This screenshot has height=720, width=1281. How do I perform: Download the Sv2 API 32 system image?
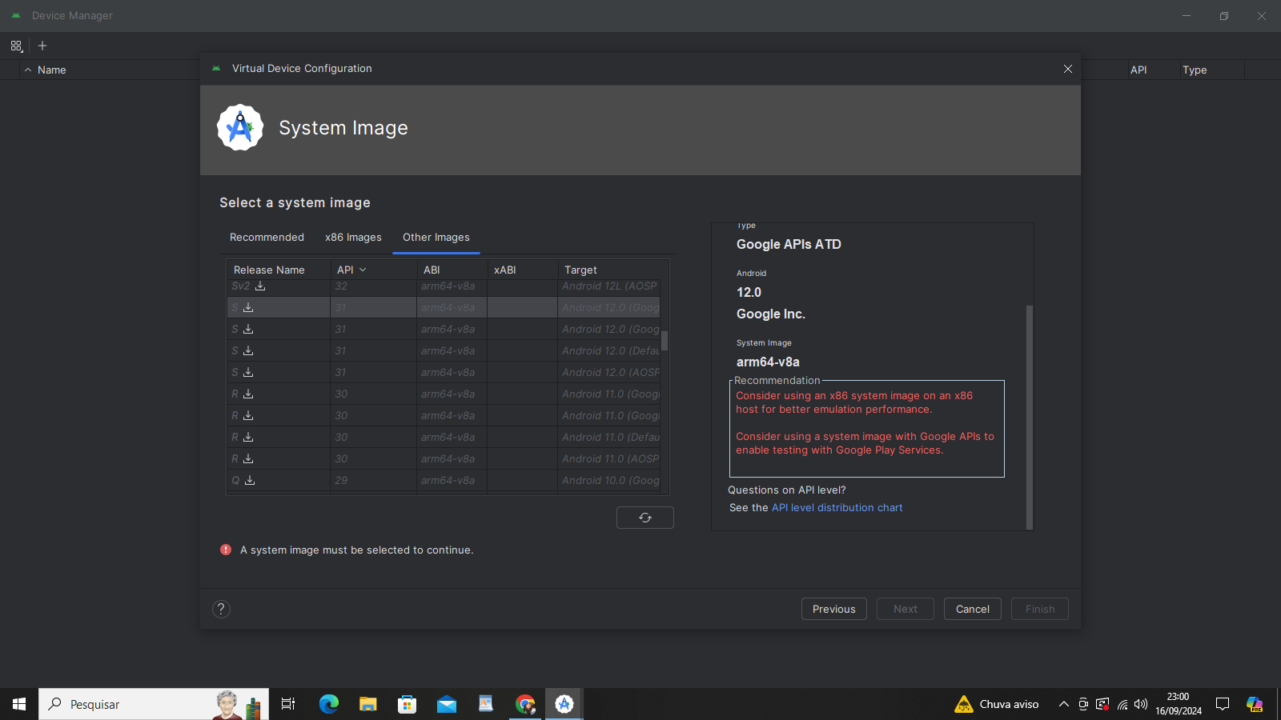click(260, 286)
